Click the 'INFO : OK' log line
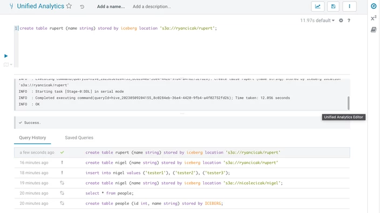The height and width of the screenshot is (213, 383). (x=29, y=104)
